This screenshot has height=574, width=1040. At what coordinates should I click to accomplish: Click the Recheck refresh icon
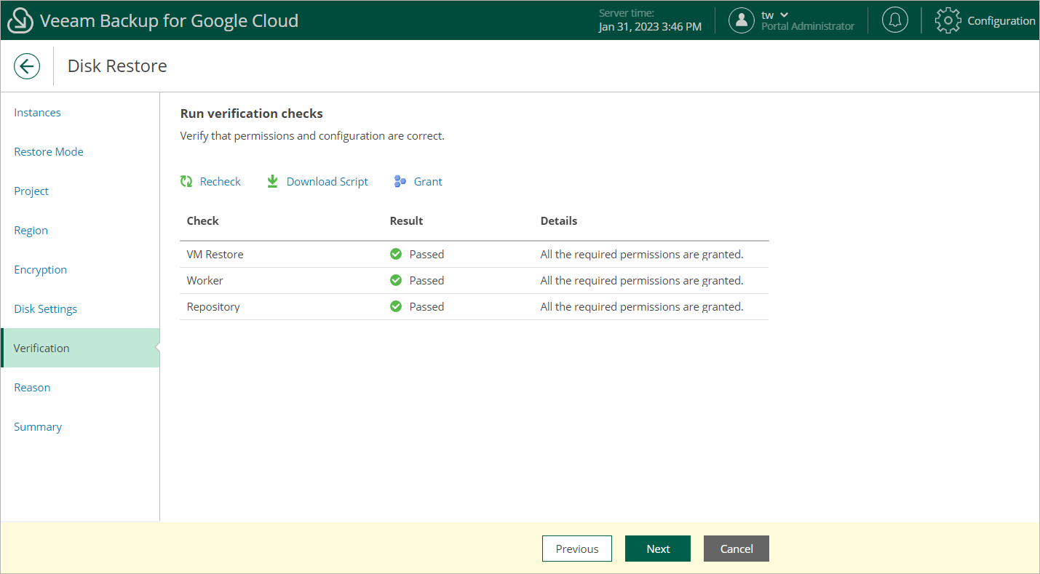(186, 182)
